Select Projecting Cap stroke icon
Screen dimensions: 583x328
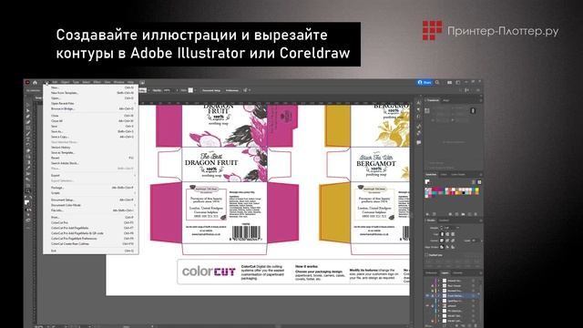tap(453, 234)
